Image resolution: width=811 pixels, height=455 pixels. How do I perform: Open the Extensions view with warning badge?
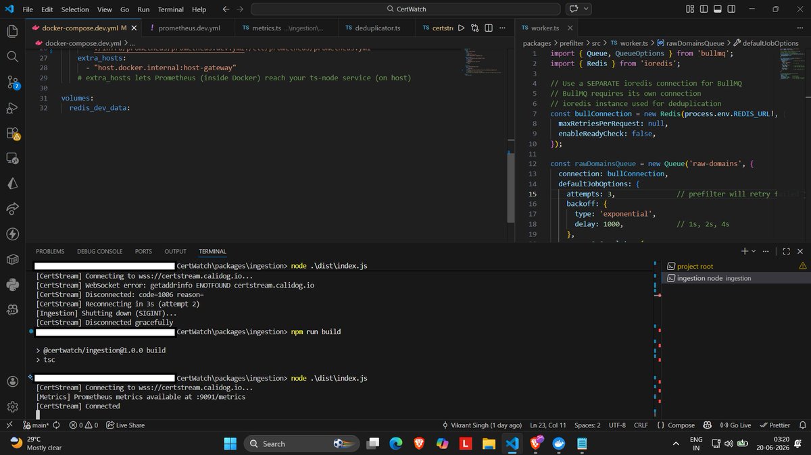(x=12, y=133)
